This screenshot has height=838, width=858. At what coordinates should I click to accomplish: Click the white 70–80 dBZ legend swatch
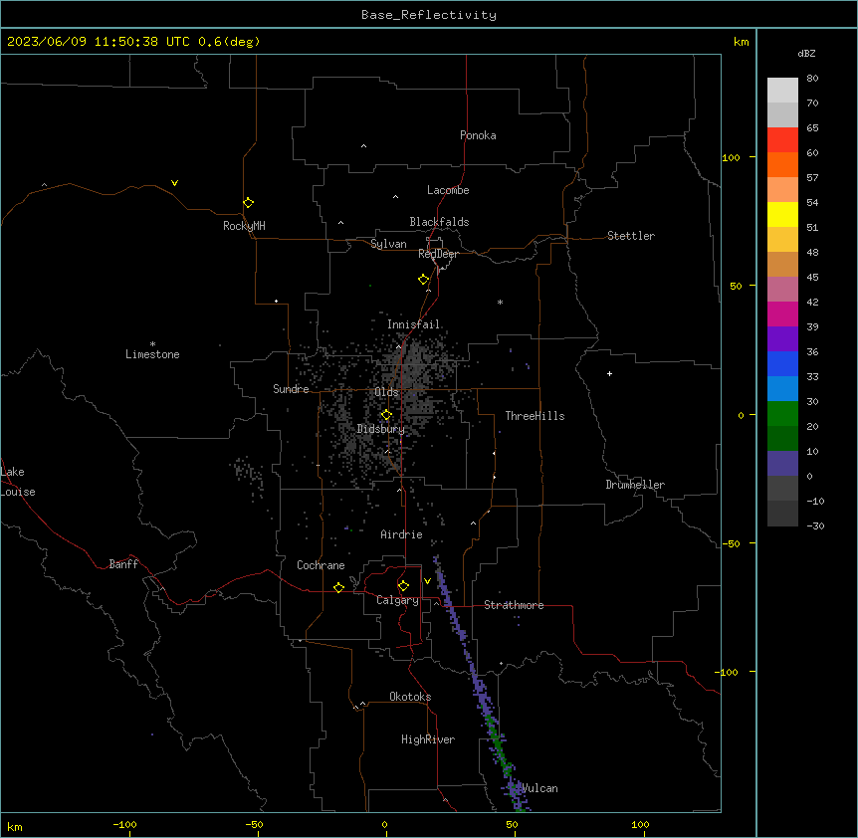coord(782,91)
